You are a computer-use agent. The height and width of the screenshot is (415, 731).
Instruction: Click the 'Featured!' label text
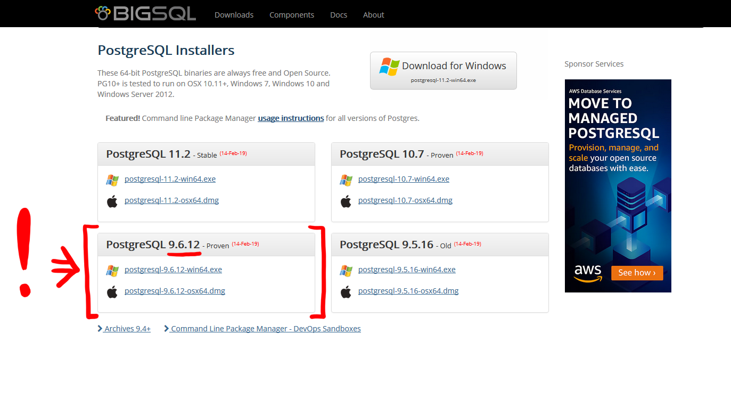click(x=122, y=118)
